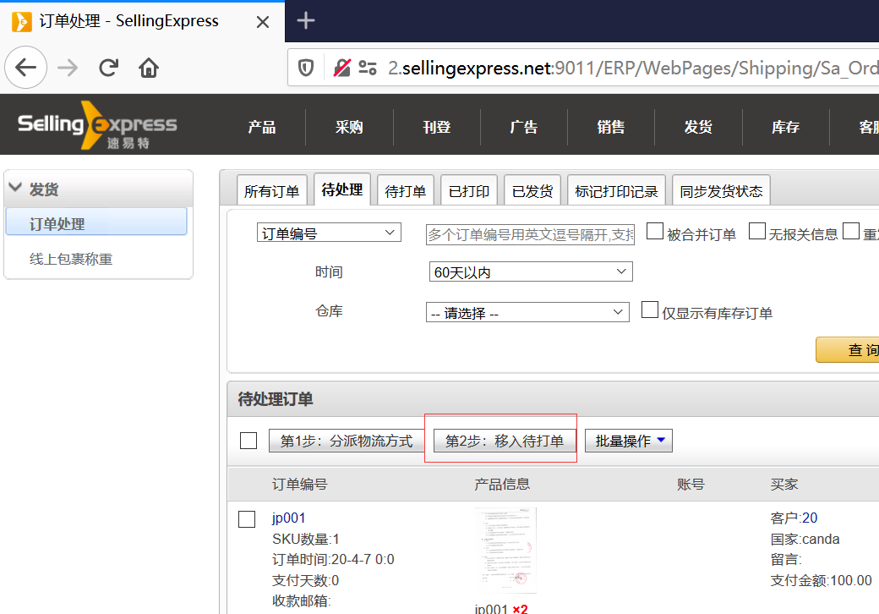Click the SellingExpress tab favicon
879x614 pixels.
click(21, 22)
